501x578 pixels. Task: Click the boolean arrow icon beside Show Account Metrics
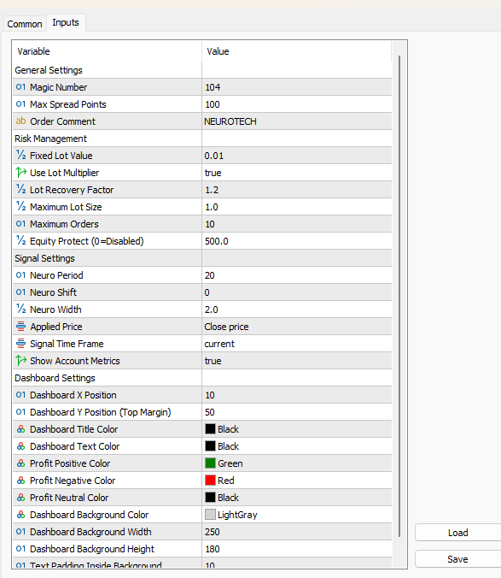click(21, 360)
